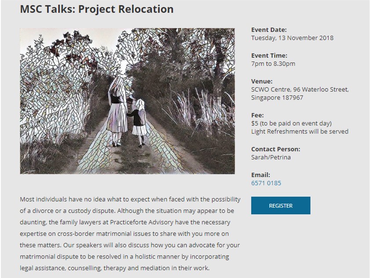Click the Event Time label
Screen dimensions: 370x278
(x=269, y=55)
